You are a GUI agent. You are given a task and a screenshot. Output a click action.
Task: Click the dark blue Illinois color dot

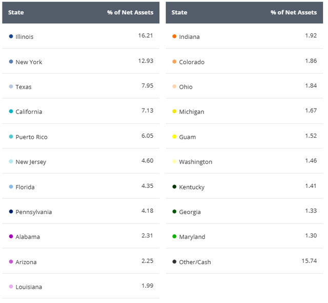[11, 36]
